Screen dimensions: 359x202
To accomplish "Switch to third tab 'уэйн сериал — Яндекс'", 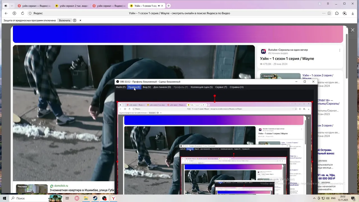I will click(109, 6).
